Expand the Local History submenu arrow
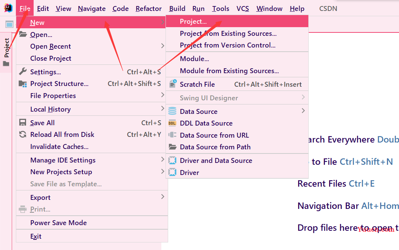 tap(162, 109)
